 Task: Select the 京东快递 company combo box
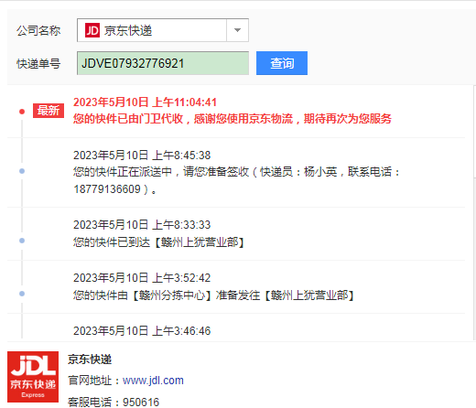point(163,30)
